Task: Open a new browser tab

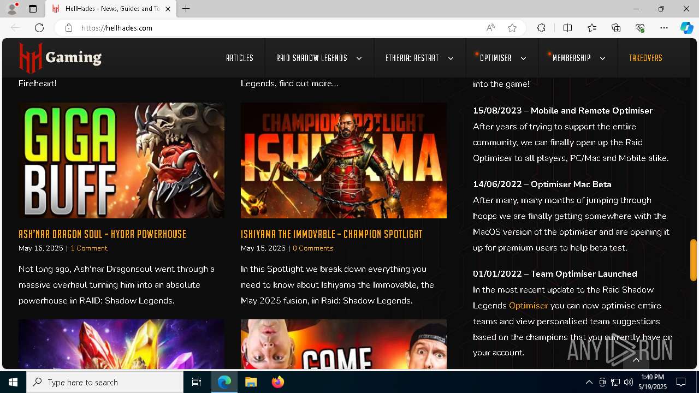Action: [186, 9]
